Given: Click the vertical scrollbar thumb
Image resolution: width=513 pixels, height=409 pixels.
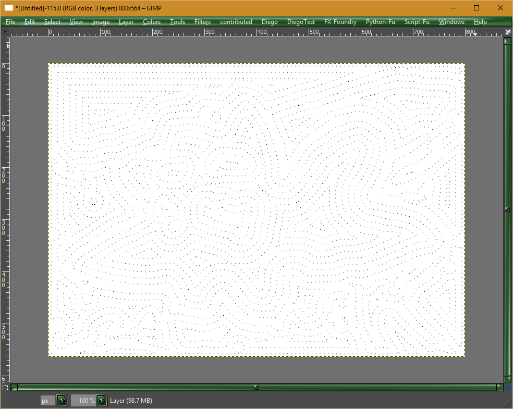Looking at the screenshot, I should coord(508,209).
